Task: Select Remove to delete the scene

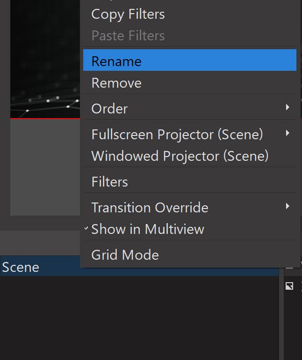Action: pyautogui.click(x=116, y=83)
